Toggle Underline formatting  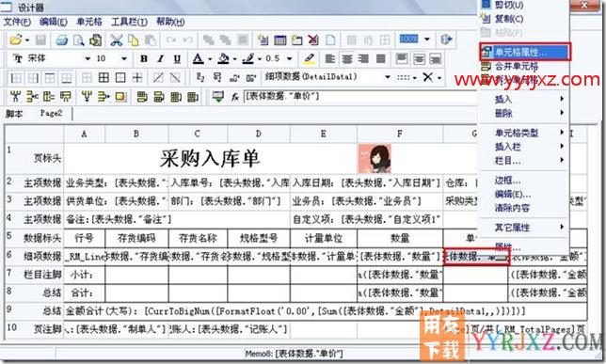pyautogui.click(x=177, y=58)
